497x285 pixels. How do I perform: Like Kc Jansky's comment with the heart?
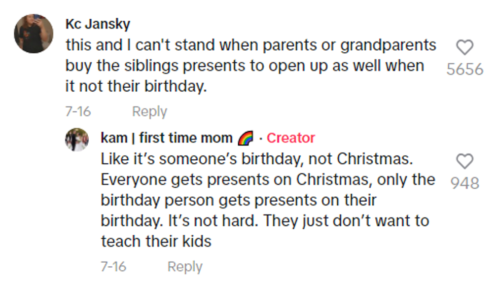click(465, 48)
